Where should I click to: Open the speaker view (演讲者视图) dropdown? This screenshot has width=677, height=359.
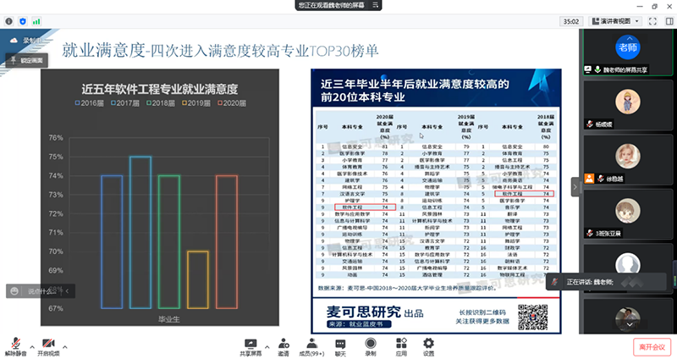click(621, 21)
